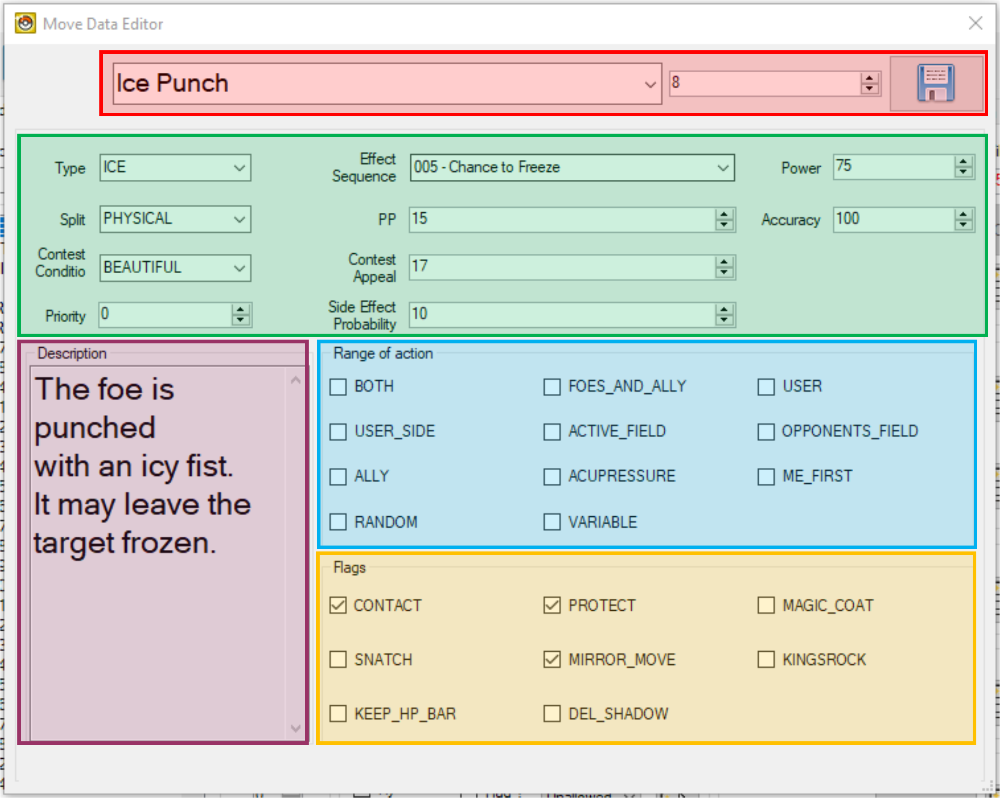Uncheck the CONTACT flag checkbox
1000x798 pixels.
click(x=338, y=605)
